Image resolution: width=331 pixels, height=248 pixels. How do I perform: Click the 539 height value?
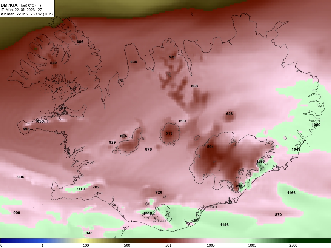(172, 57)
